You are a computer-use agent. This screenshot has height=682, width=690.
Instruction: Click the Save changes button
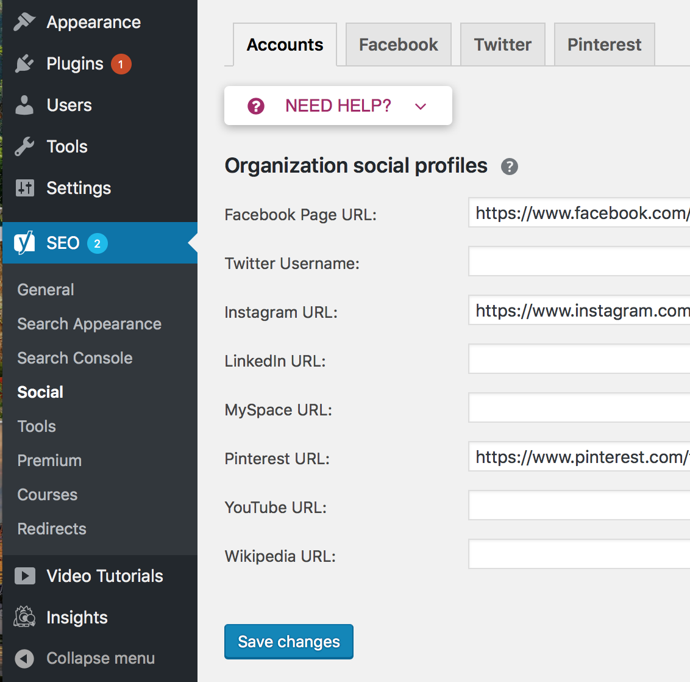tap(289, 642)
